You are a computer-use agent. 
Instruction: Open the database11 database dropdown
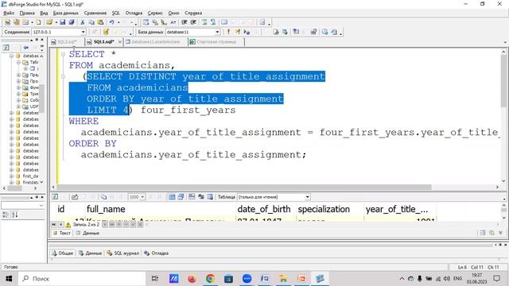(x=217, y=32)
